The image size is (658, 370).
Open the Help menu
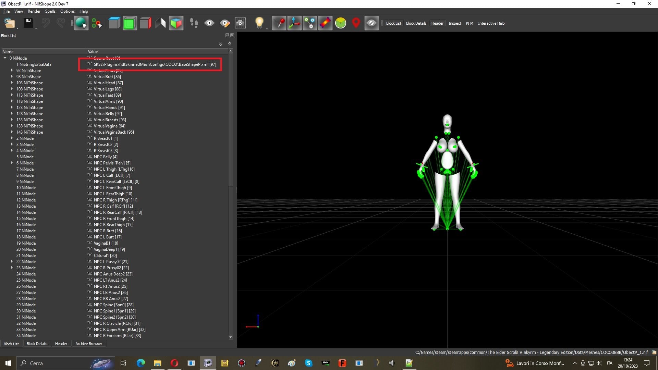click(84, 11)
